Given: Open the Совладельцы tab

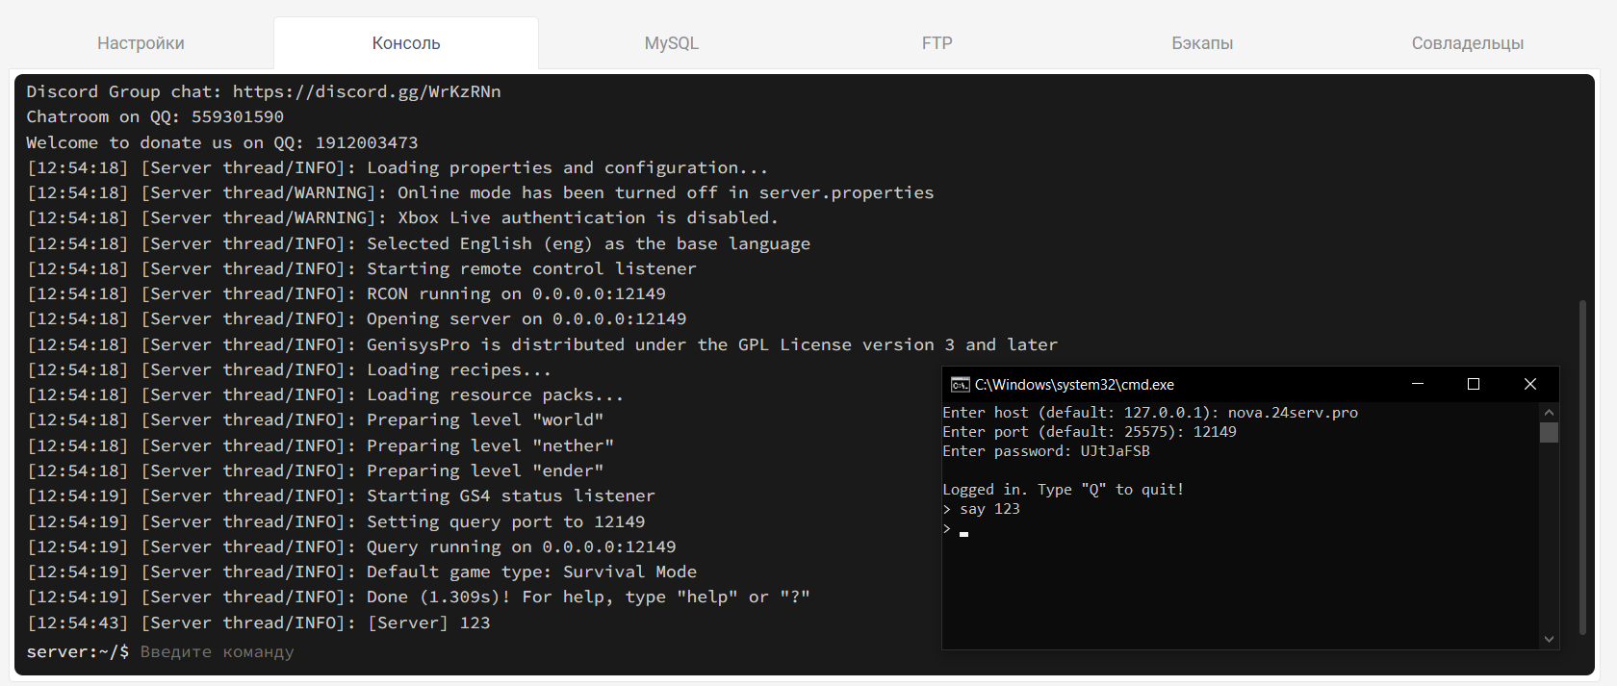Looking at the screenshot, I should 1467,43.
